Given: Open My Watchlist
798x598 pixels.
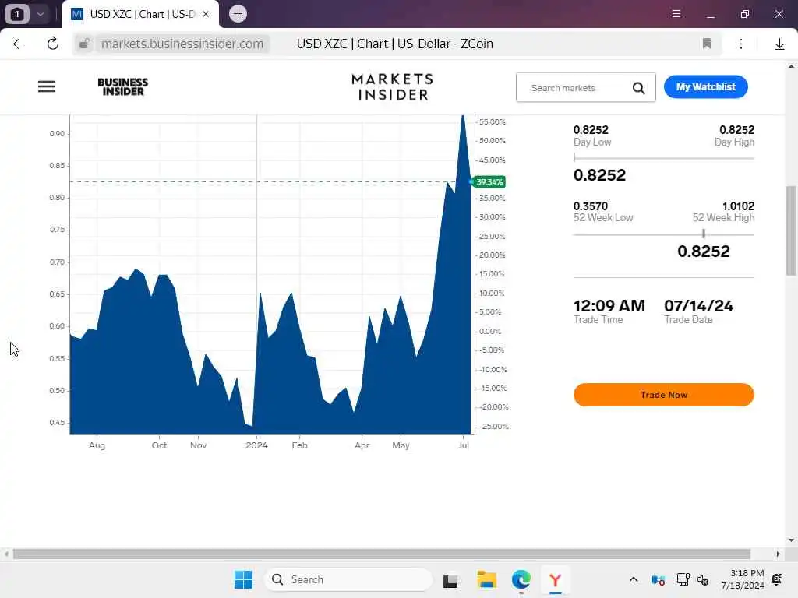Looking at the screenshot, I should 706,87.
